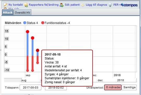Click the Lägg till diagnos tag icon
Screen dimensions: 141x95
(x=83, y=5)
